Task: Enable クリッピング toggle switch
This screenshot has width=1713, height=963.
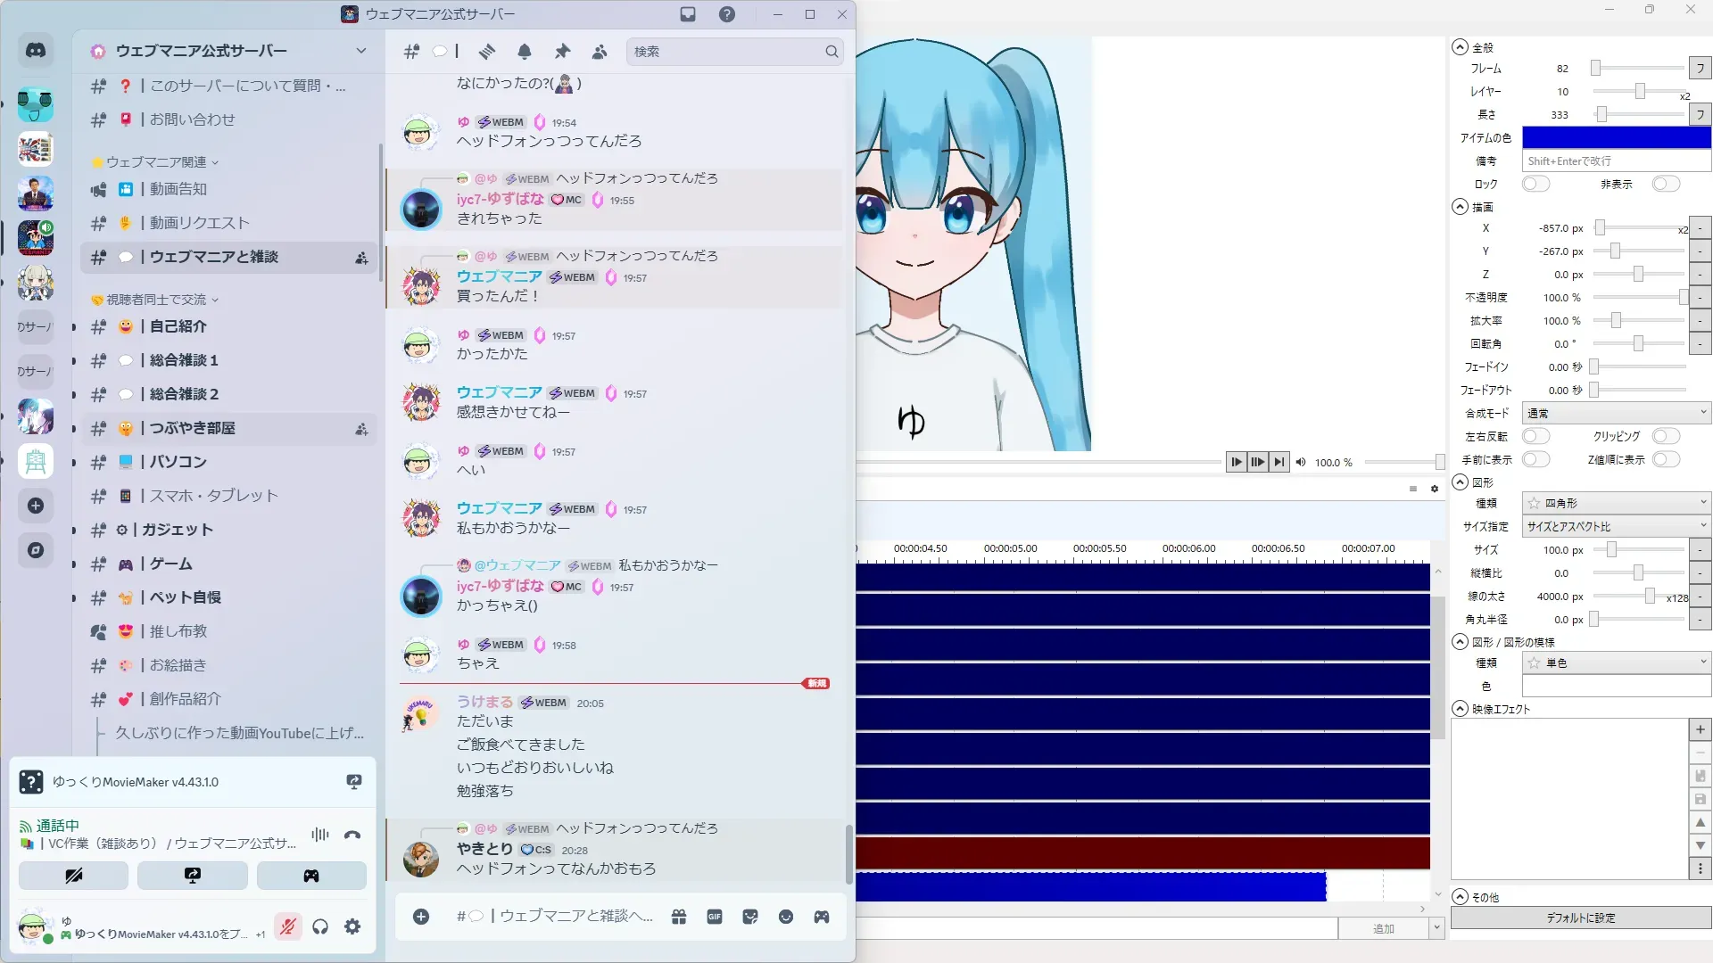Action: [x=1666, y=436]
